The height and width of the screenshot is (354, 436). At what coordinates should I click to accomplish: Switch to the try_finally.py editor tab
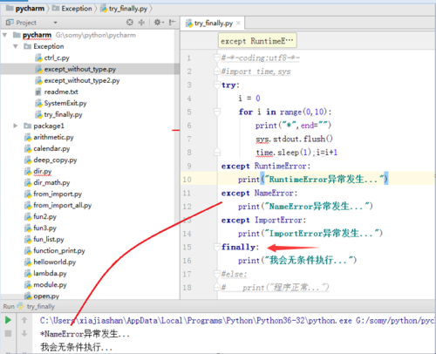tap(213, 24)
